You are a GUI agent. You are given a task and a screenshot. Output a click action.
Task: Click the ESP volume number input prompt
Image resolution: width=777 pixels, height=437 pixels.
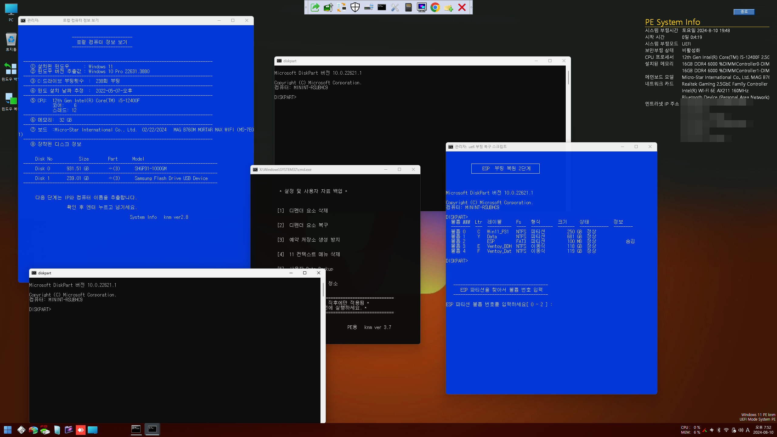pos(499,304)
